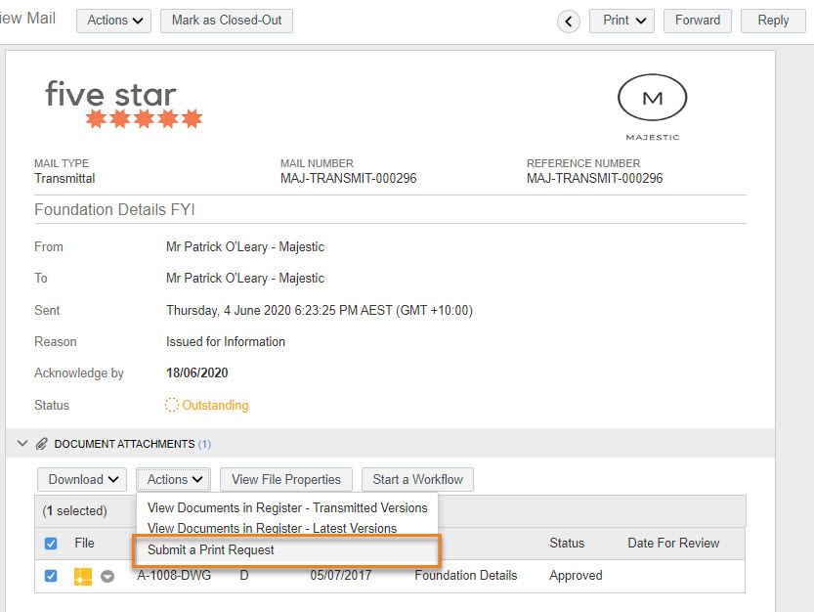814x612 pixels.
Task: Collapse the Document Attachments section chevron
Action: (x=22, y=443)
